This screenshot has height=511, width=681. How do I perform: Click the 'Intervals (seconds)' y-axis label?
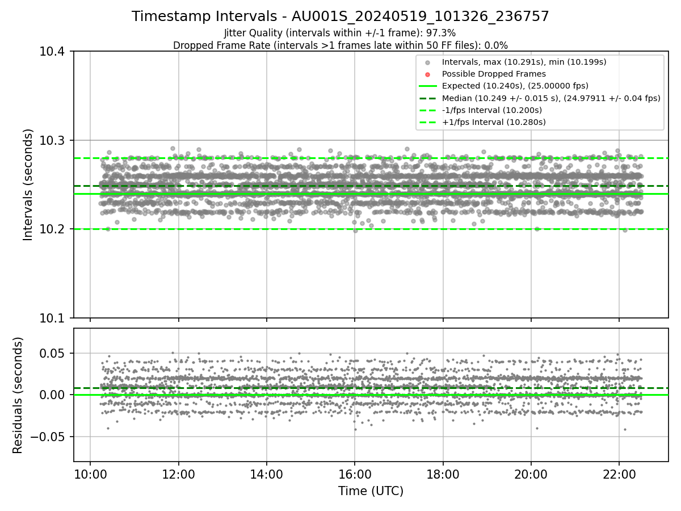point(28,185)
